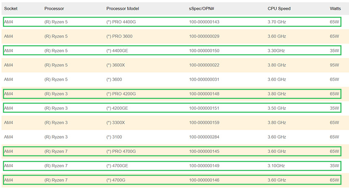The image size is (349, 189).
Task: Select the 3300X processor model cell
Action: (x=115, y=123)
